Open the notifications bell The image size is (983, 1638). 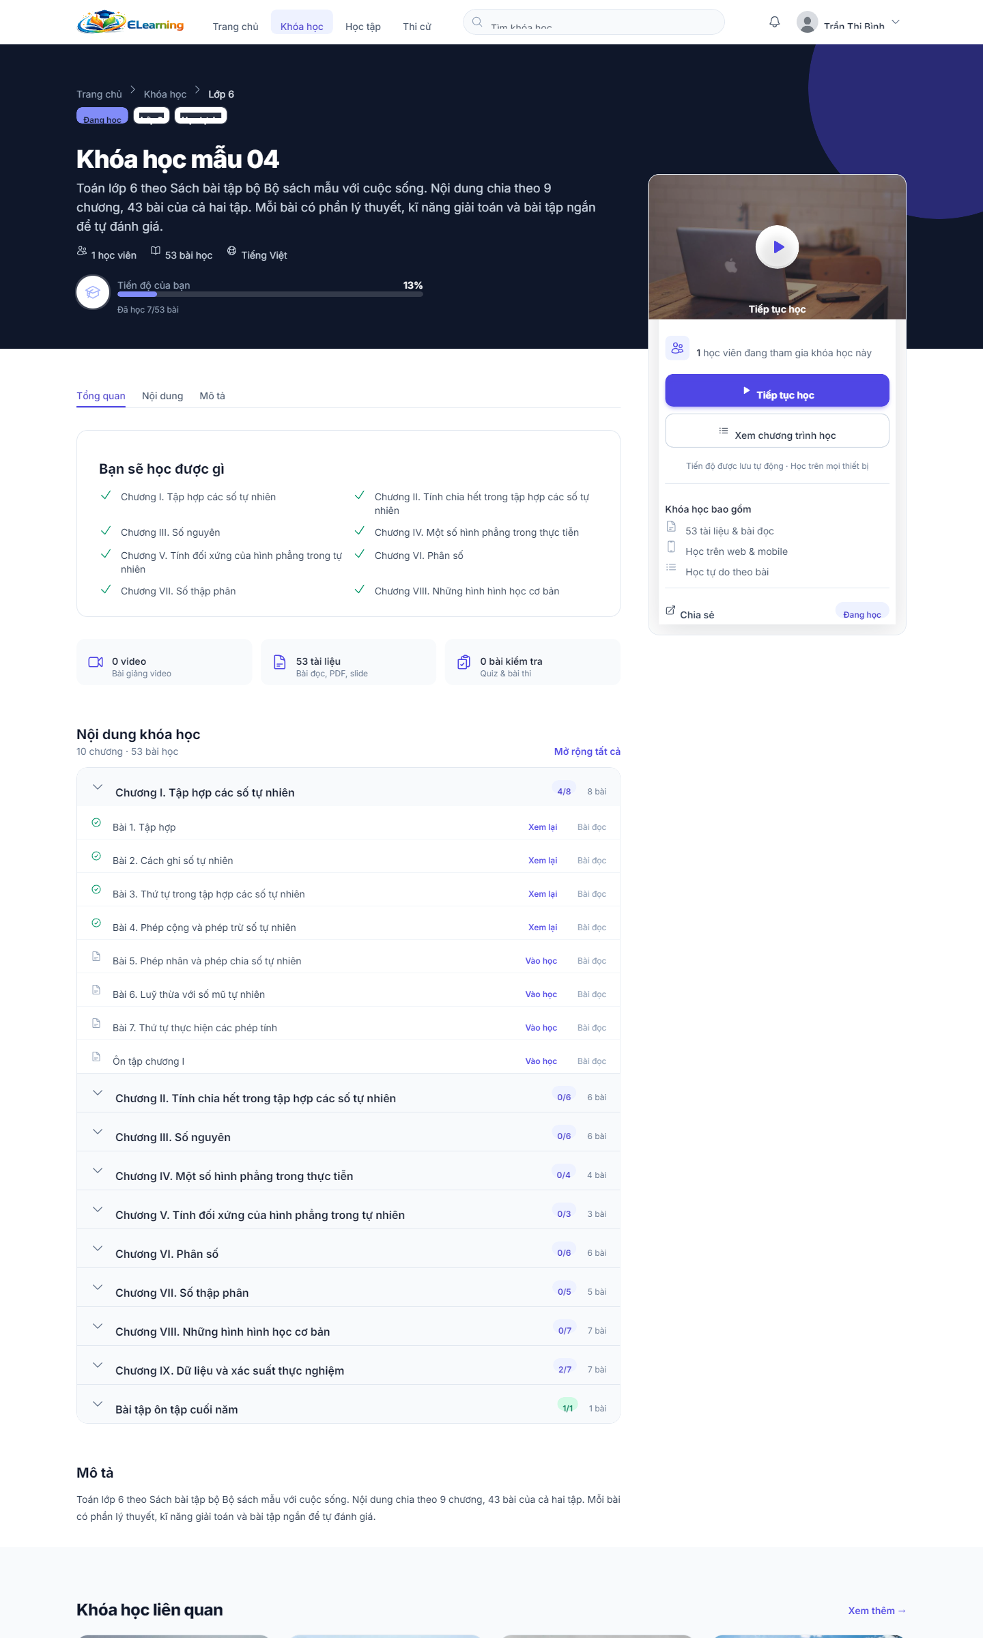(775, 22)
